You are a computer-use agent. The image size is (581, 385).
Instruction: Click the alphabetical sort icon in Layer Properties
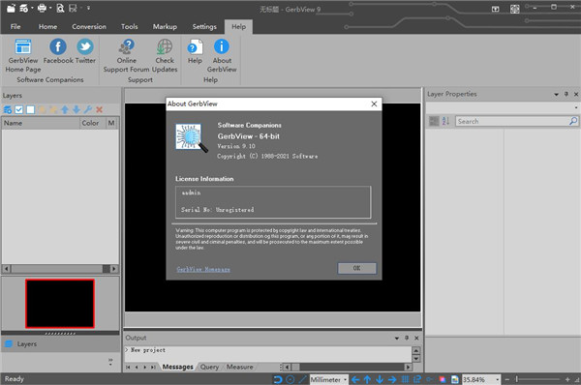point(445,121)
